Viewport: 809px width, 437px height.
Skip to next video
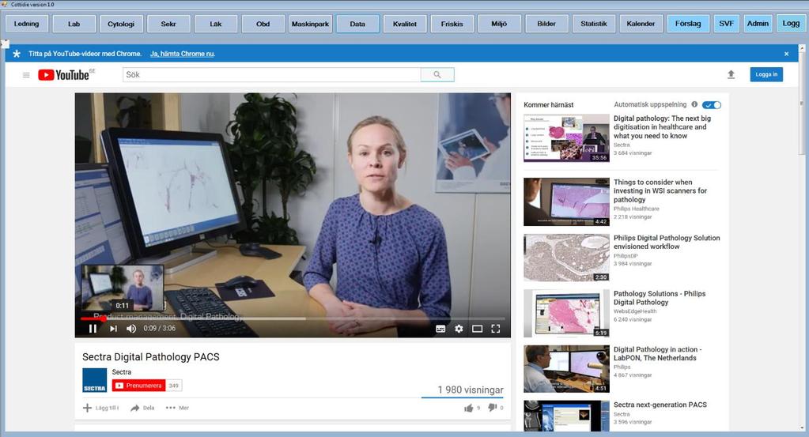(114, 328)
